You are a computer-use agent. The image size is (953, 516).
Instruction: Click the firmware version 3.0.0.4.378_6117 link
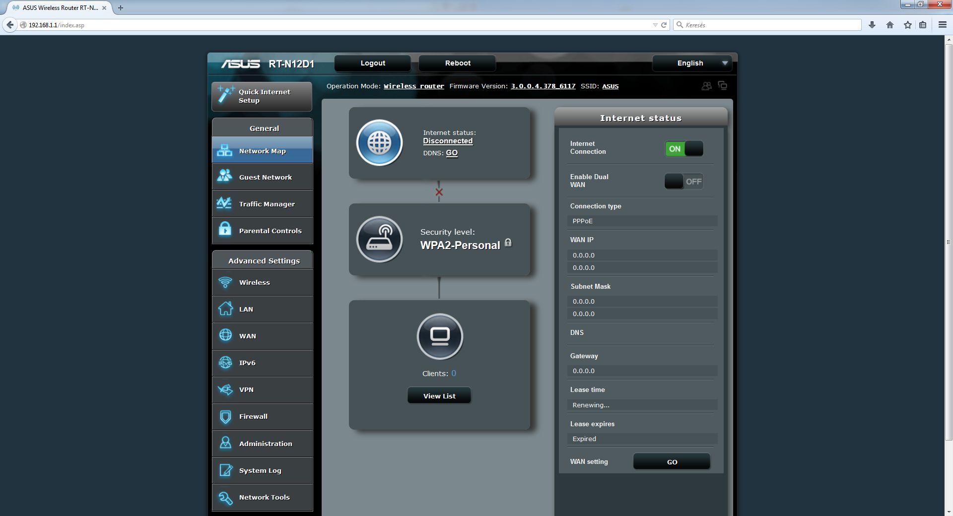click(x=543, y=86)
